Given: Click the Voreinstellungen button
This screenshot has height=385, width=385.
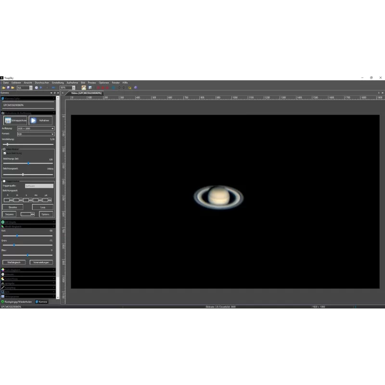Looking at the screenshot, I should pyautogui.click(x=41, y=262).
